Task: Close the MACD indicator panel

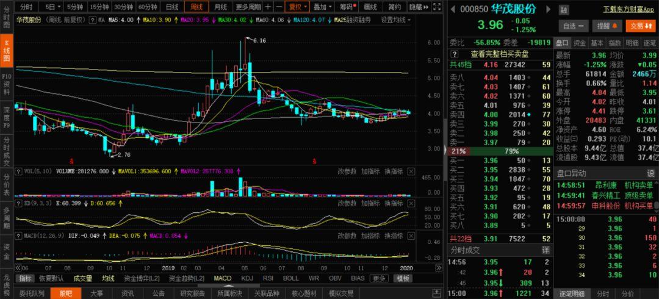Action: click(411, 236)
